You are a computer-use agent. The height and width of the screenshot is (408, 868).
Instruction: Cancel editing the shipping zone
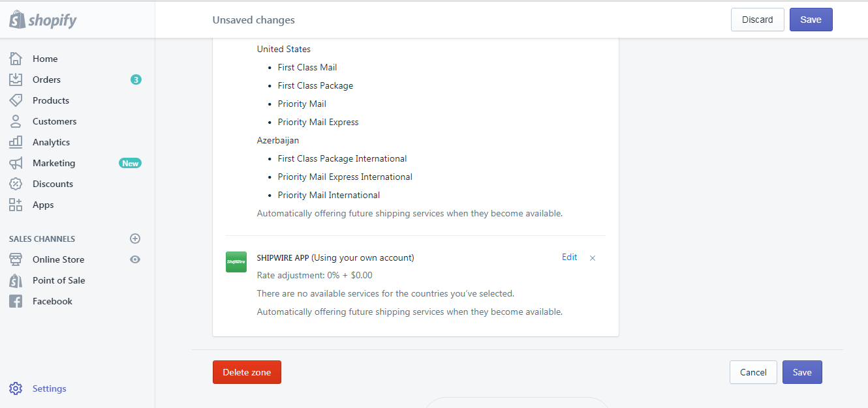coord(753,372)
